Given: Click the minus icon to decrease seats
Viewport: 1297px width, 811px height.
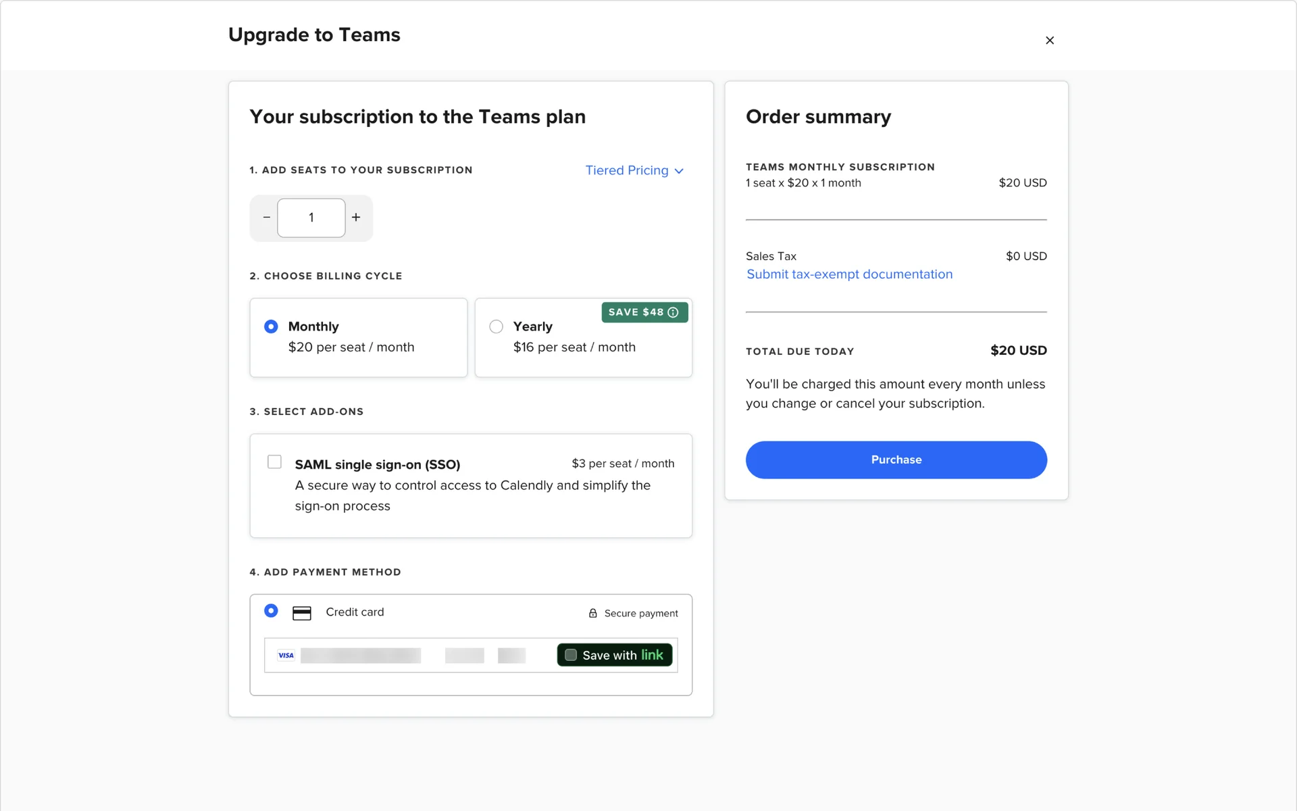Looking at the screenshot, I should tap(266, 218).
